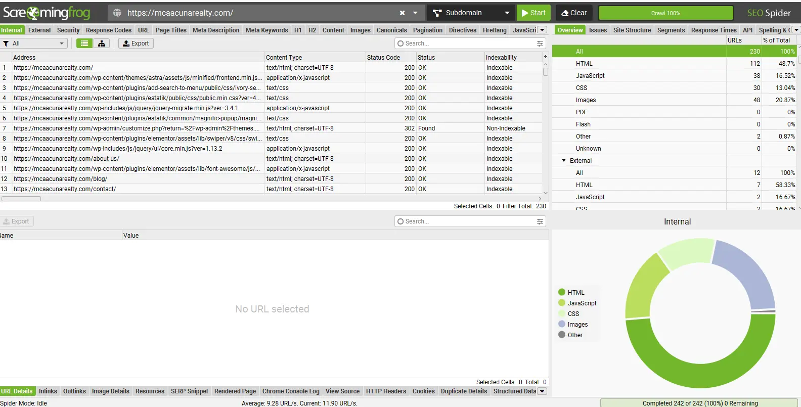The height and width of the screenshot is (407, 801).
Task: Click the Images legend color swatch
Action: point(561,324)
